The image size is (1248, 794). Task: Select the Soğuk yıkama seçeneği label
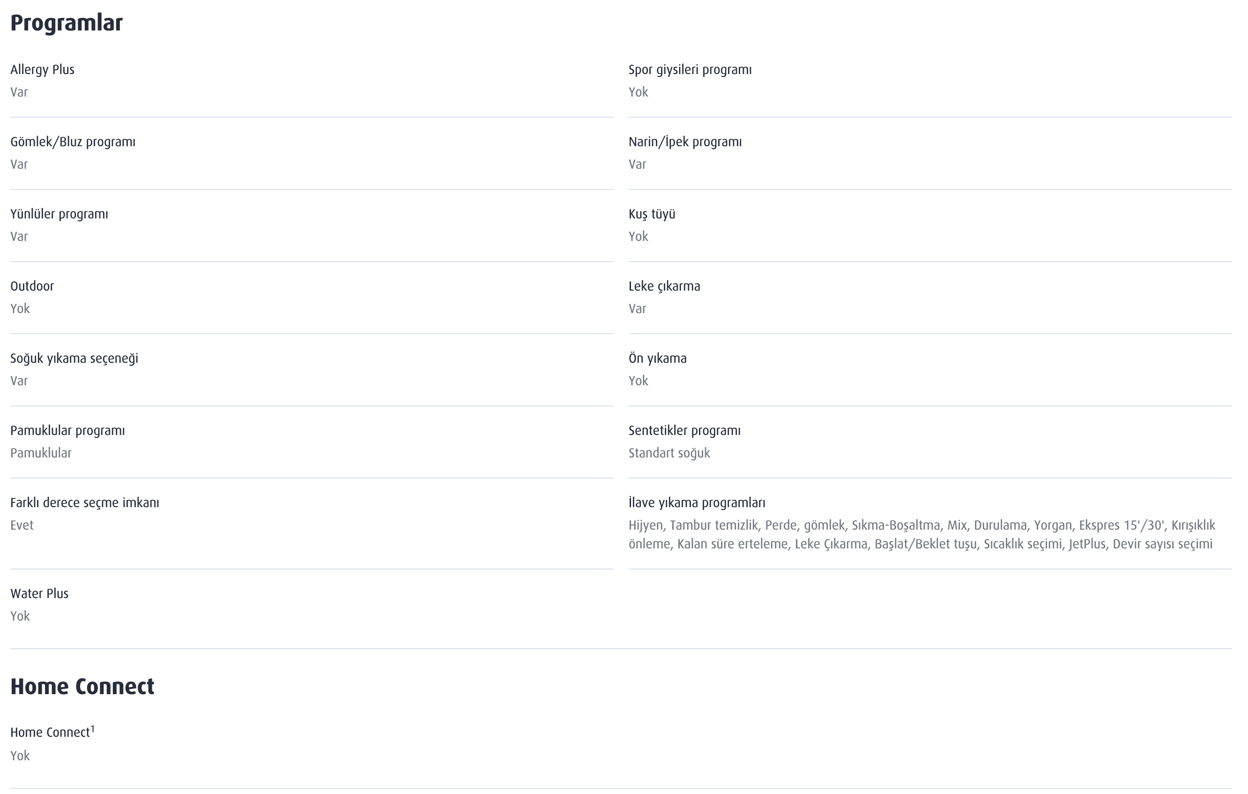point(74,359)
